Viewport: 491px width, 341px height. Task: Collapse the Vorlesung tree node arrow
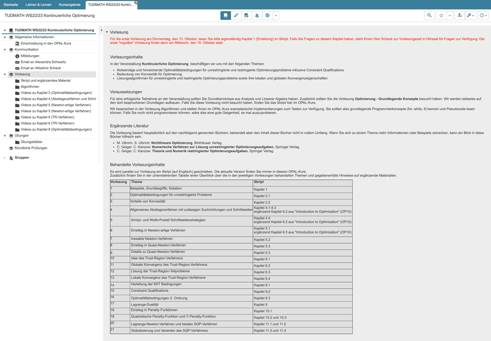[5, 74]
